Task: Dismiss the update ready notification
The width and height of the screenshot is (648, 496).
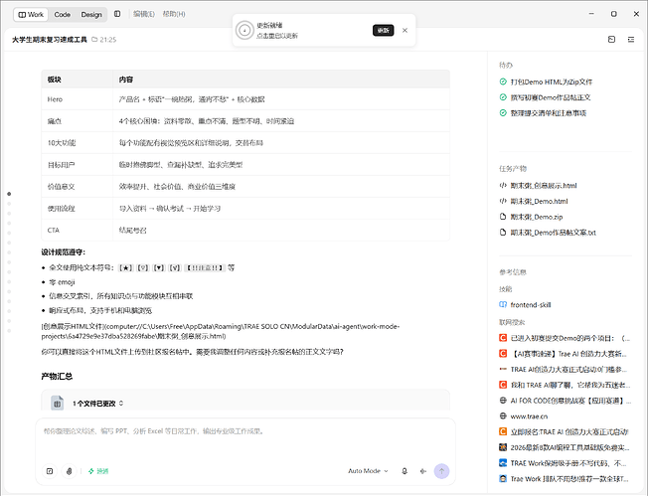Action: 405,30
